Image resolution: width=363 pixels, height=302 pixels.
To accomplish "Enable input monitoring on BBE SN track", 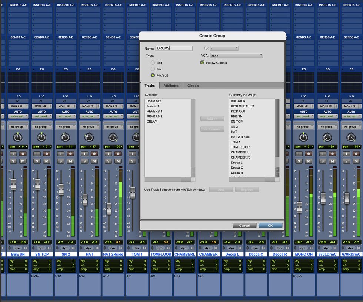I will tap(13, 153).
